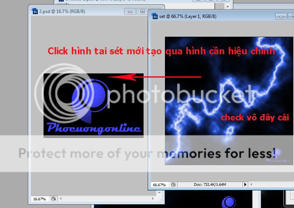
Task: Click the 66.67% zoom field in set window
Action: [160, 185]
